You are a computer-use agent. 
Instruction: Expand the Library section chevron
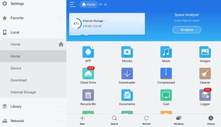click(x=61, y=107)
